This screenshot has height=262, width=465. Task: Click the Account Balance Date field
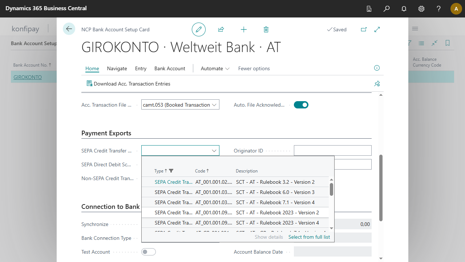coord(333,252)
